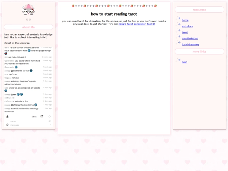The height and width of the screenshot is (171, 228).
Task: Click message 'added Lindaland to astrology resources'
Action: point(22,110)
